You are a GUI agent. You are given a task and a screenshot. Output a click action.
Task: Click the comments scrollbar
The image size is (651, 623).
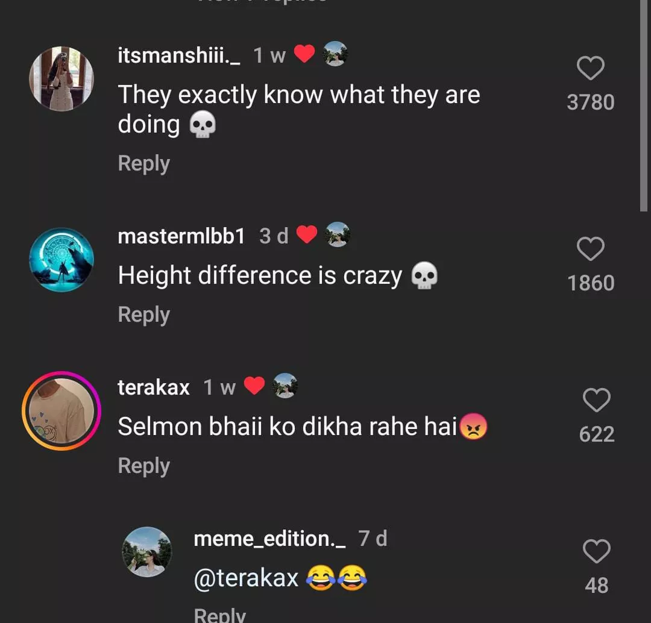(644, 105)
